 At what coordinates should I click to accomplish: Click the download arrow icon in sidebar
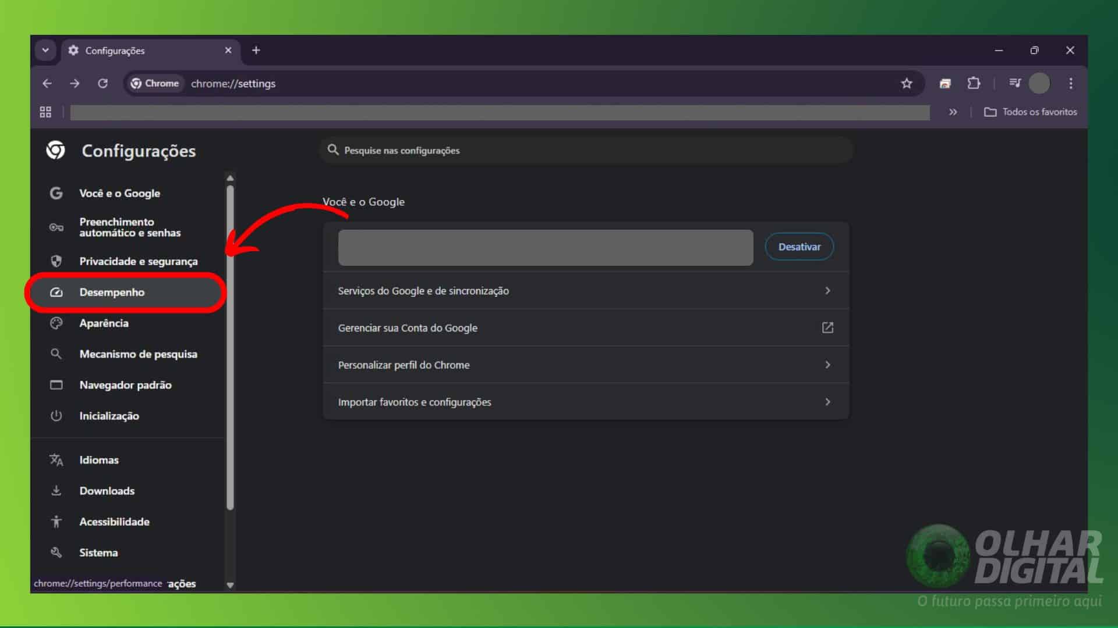[56, 491]
